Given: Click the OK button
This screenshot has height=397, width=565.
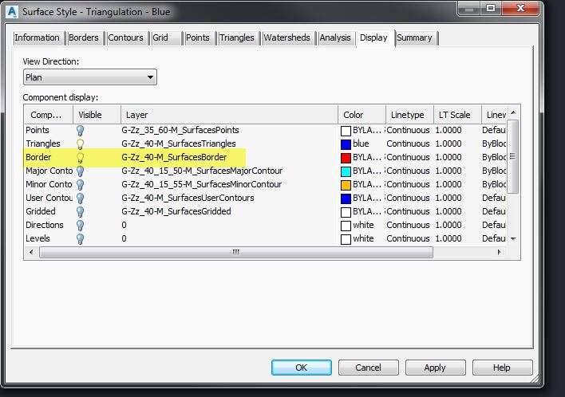Looking at the screenshot, I should 301,368.
